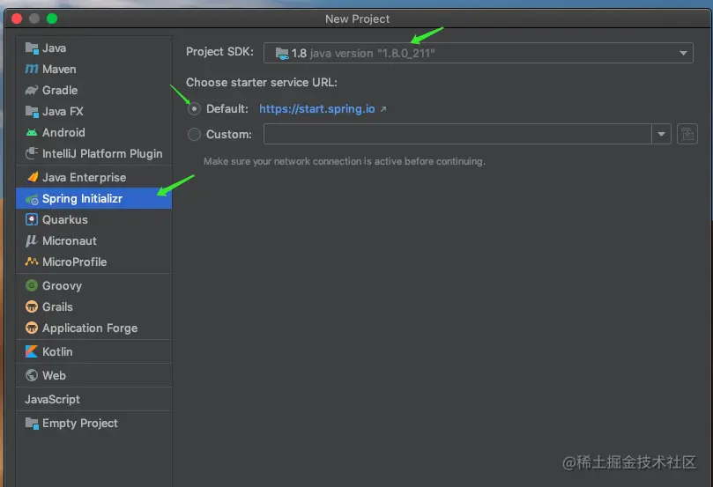Click the green zoom window button

[52, 18]
